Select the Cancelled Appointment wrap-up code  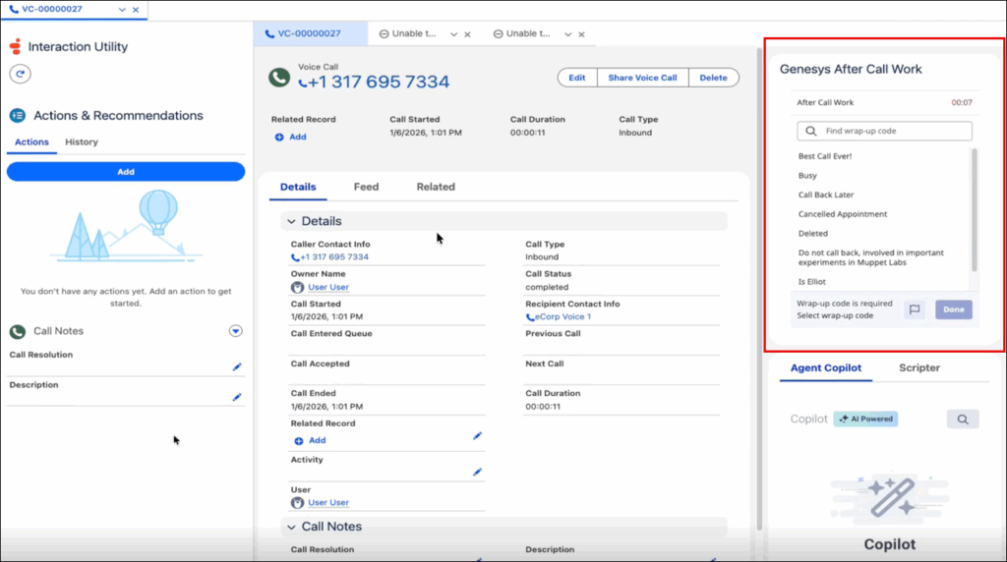[843, 214]
